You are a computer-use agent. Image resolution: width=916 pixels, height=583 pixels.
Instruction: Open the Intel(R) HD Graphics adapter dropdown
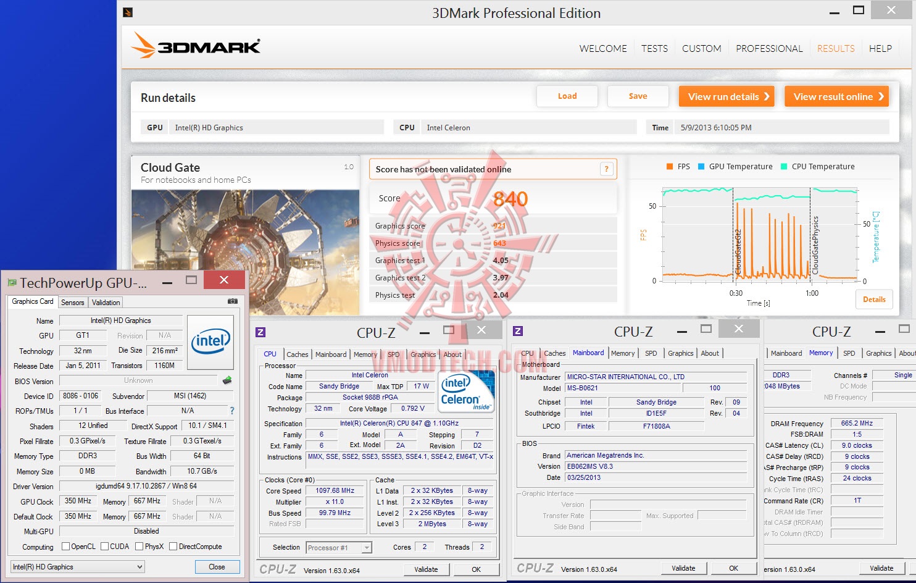(x=78, y=567)
